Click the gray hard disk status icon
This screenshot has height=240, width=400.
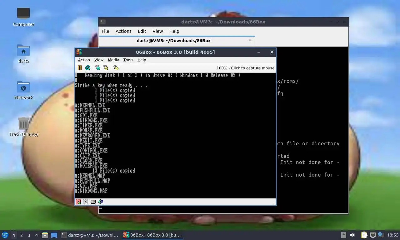[x=93, y=202]
